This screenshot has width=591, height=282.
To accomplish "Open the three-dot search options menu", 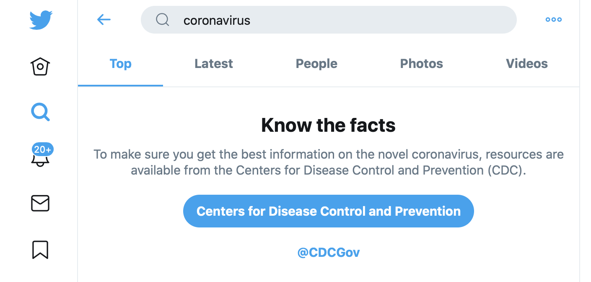I will click(x=553, y=19).
